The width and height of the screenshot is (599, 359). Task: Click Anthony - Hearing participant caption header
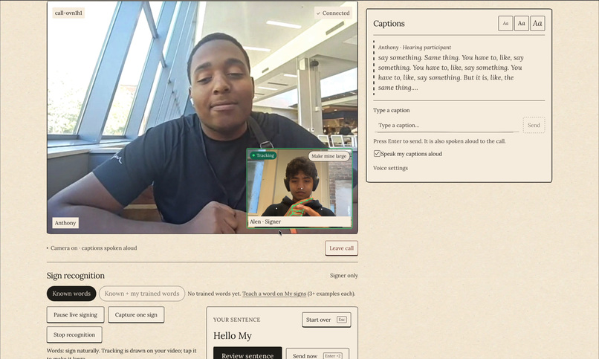[x=415, y=48]
